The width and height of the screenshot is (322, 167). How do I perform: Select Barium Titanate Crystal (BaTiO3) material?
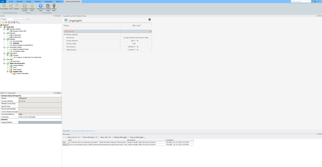click(x=22, y=45)
